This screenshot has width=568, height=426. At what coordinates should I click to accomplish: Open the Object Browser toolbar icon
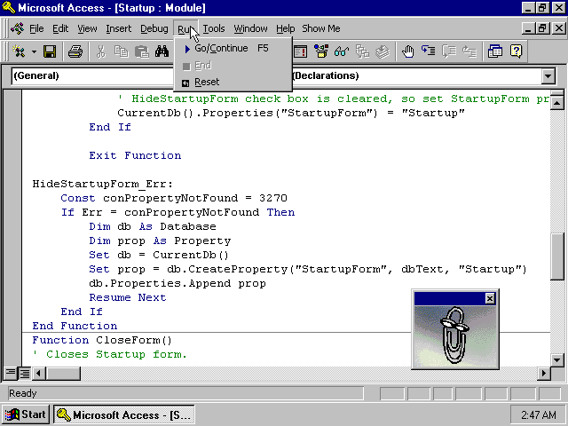(x=321, y=51)
